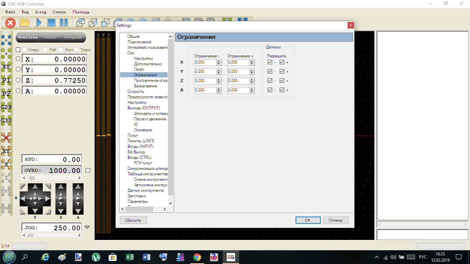Viewport: 470px width, 264px height.
Task: Open the JOG dropdown triangle
Action: click(x=87, y=227)
